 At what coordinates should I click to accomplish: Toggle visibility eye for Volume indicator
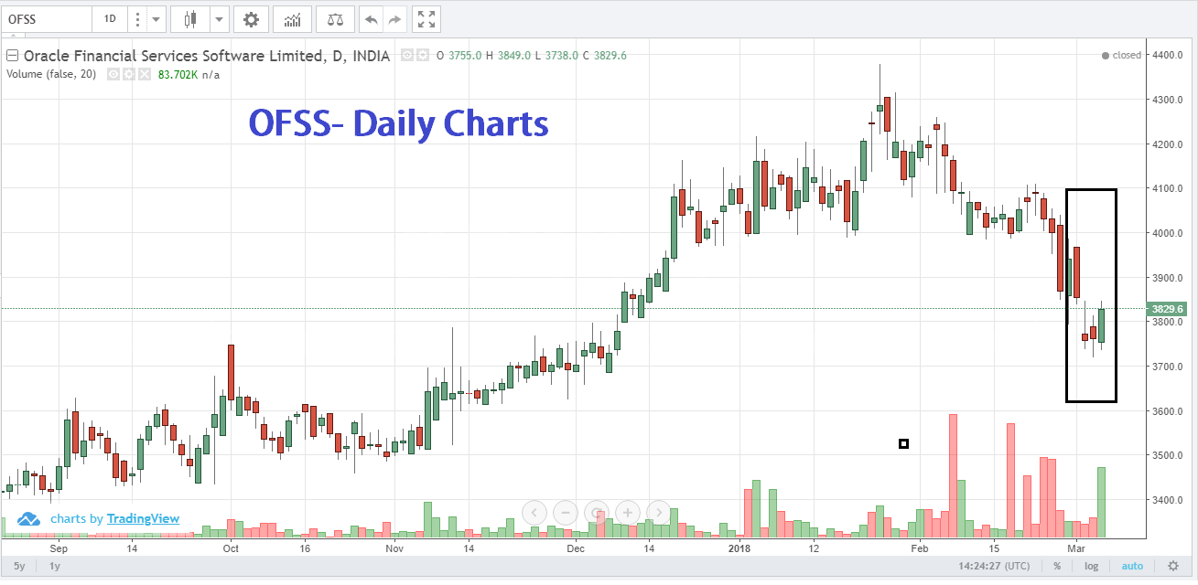click(113, 74)
